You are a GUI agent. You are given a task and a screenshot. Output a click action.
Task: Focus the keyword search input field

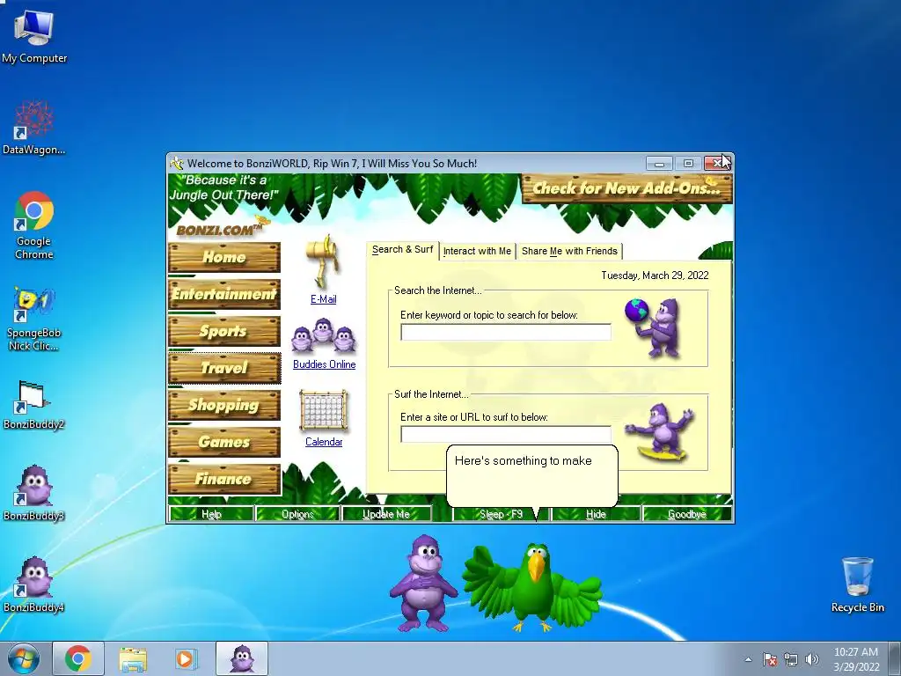point(506,332)
